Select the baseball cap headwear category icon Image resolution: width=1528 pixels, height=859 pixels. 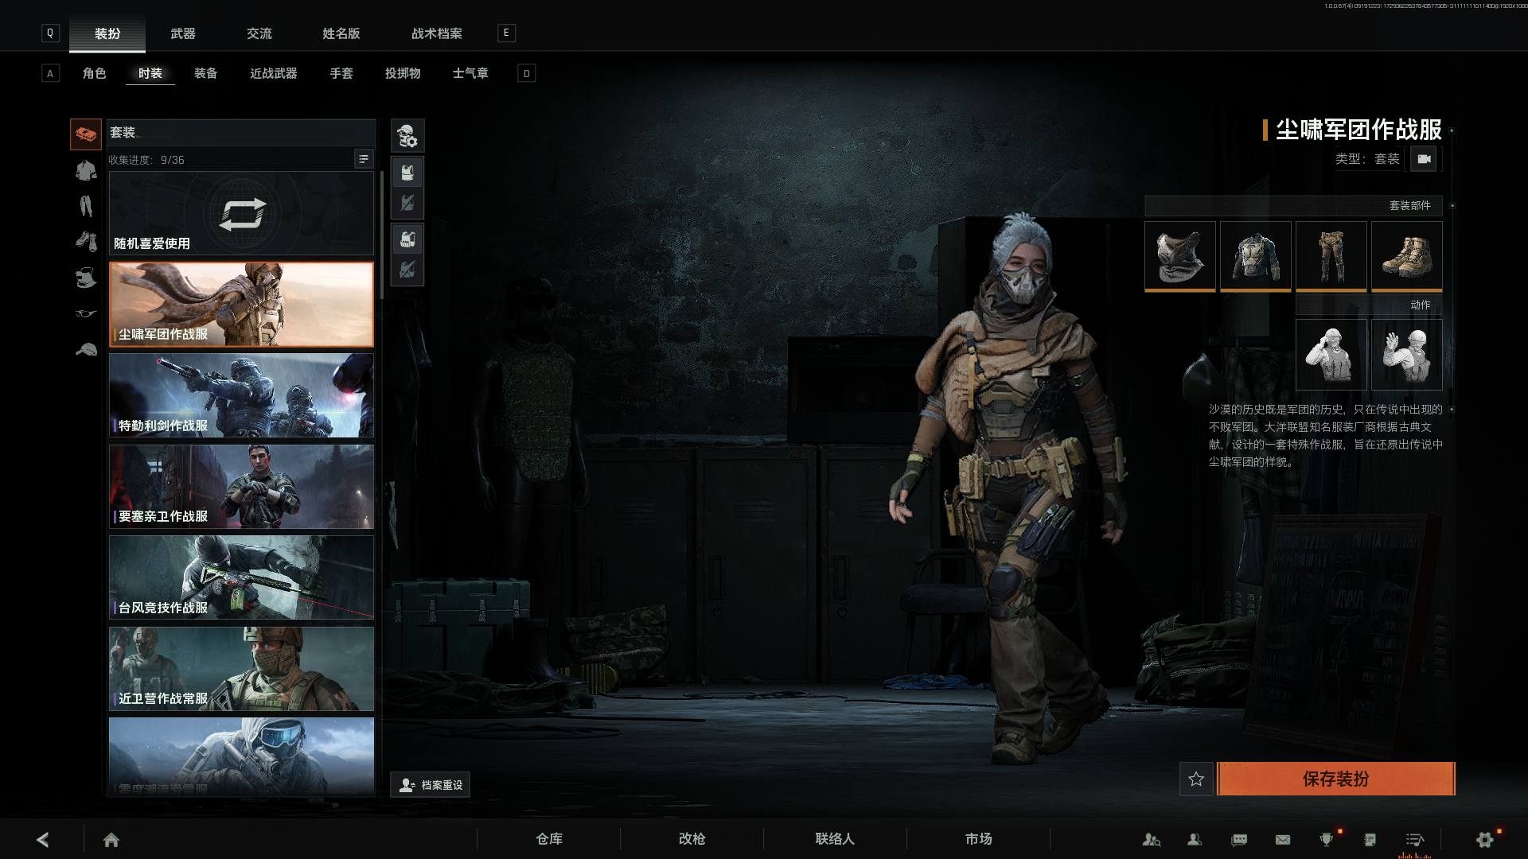86,349
